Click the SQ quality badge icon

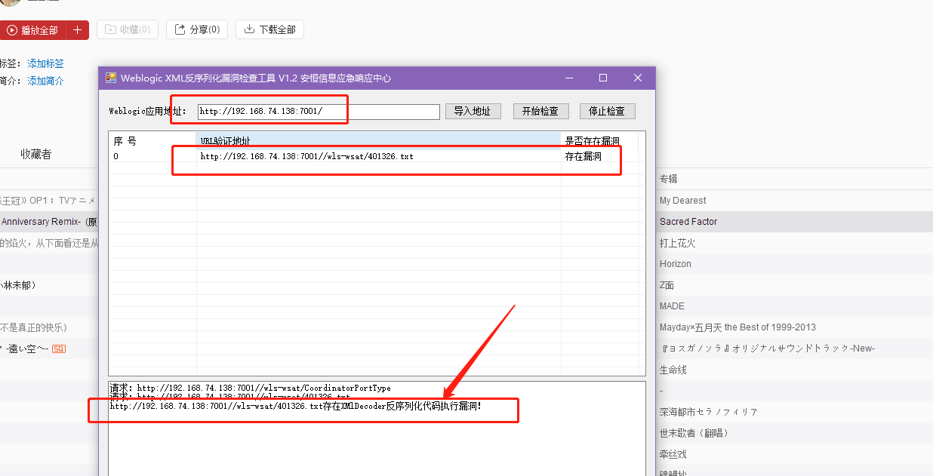coord(59,349)
